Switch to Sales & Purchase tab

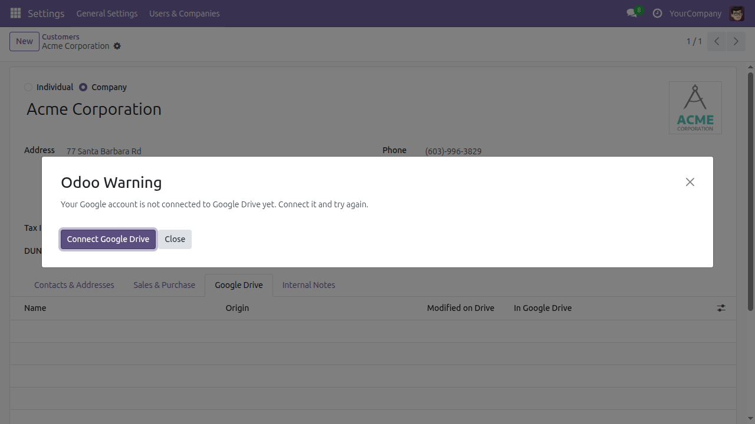click(164, 285)
